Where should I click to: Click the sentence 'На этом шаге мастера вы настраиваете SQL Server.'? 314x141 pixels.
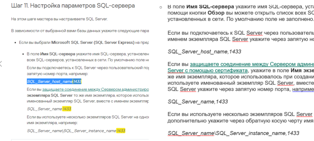59,19
